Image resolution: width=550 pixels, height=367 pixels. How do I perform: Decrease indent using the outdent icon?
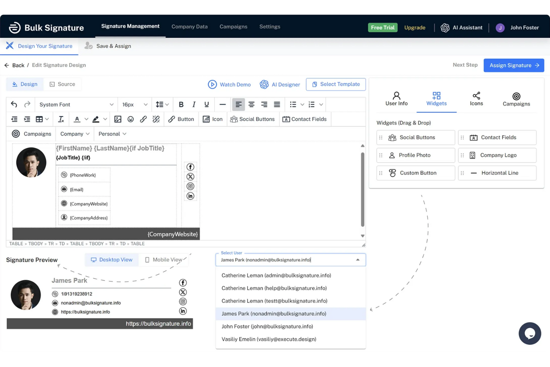click(x=14, y=119)
